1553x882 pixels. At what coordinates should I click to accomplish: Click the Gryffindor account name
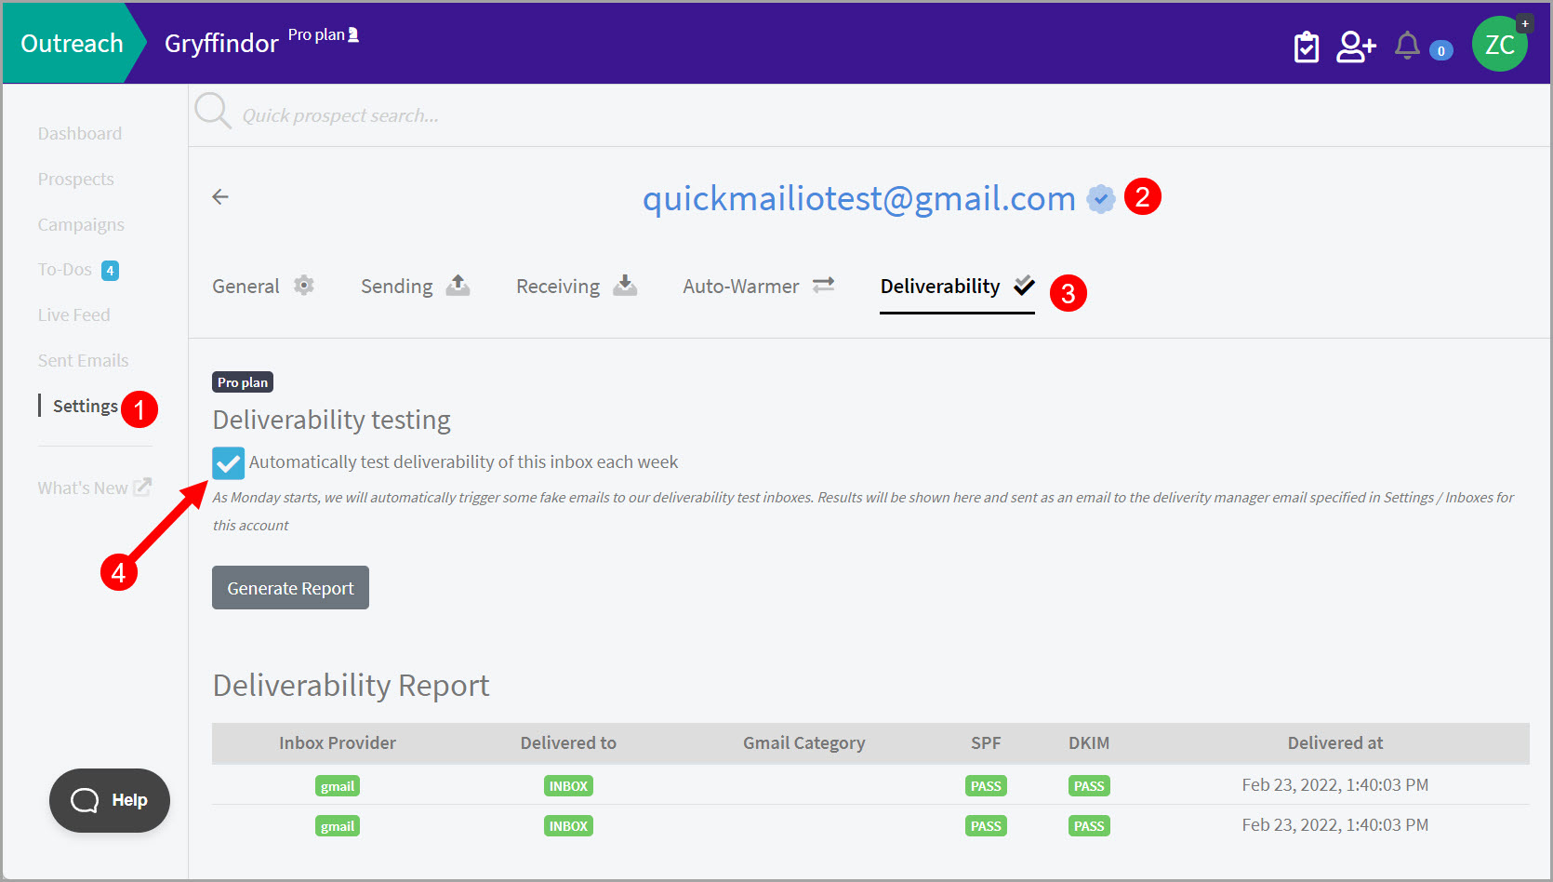221,44
